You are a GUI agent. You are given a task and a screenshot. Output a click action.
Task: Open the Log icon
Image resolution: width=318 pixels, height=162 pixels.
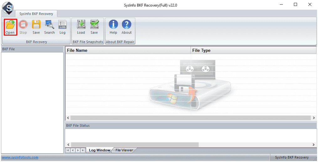tap(62, 27)
